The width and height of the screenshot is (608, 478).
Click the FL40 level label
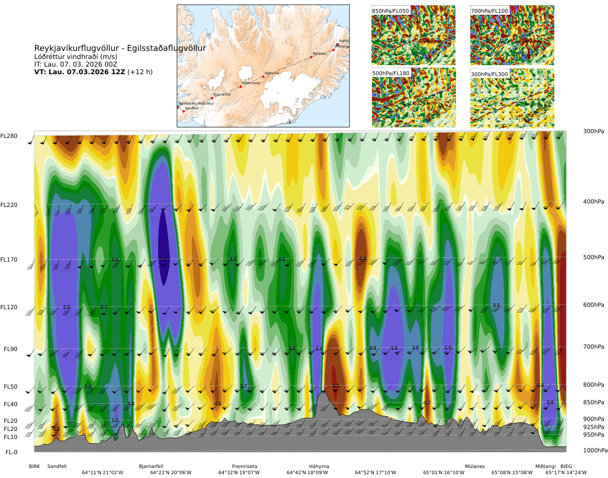coord(10,404)
